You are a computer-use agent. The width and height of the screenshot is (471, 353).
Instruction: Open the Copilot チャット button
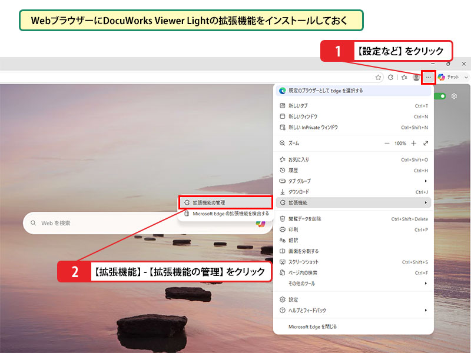(x=448, y=78)
